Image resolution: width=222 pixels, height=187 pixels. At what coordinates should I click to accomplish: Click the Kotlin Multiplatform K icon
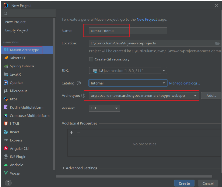click(x=6, y=107)
